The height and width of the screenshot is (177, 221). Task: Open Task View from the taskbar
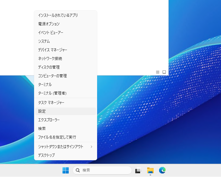tap(138, 170)
